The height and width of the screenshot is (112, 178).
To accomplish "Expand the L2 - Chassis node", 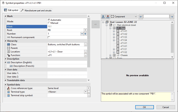I will click(x=110, y=55).
